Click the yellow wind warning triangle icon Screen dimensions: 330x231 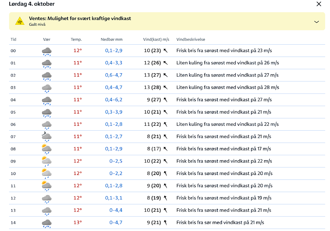[x=20, y=21]
